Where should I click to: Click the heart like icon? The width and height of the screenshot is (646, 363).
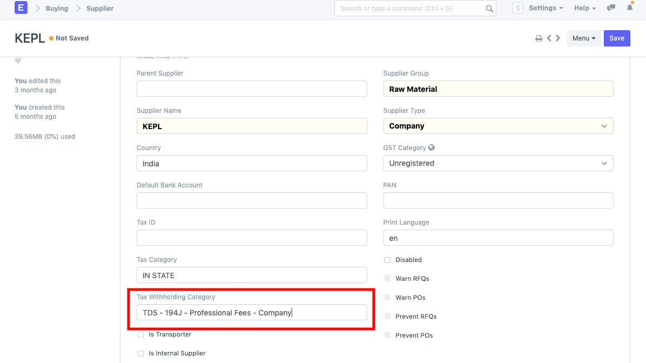click(18, 61)
